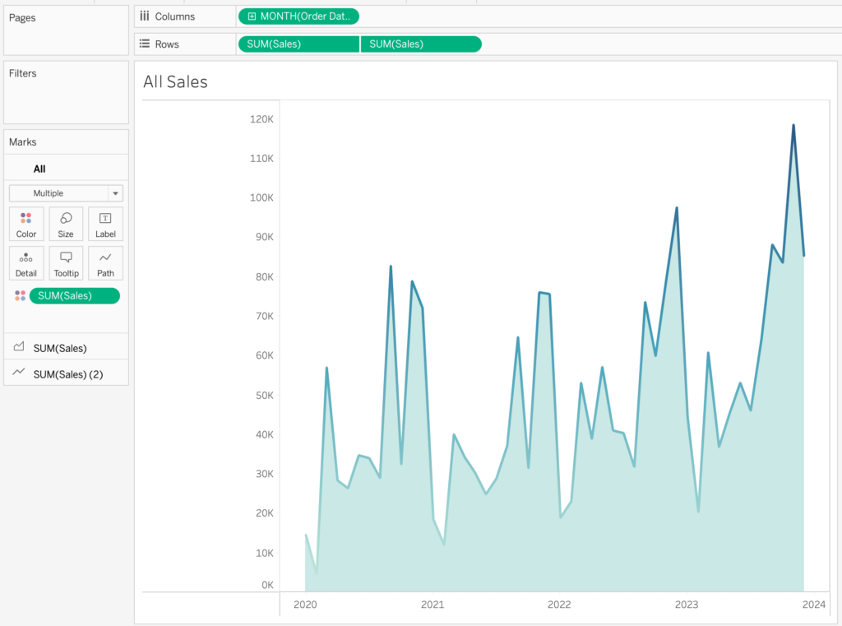Click the SUM(Sales) color pill in Marks

point(74,296)
